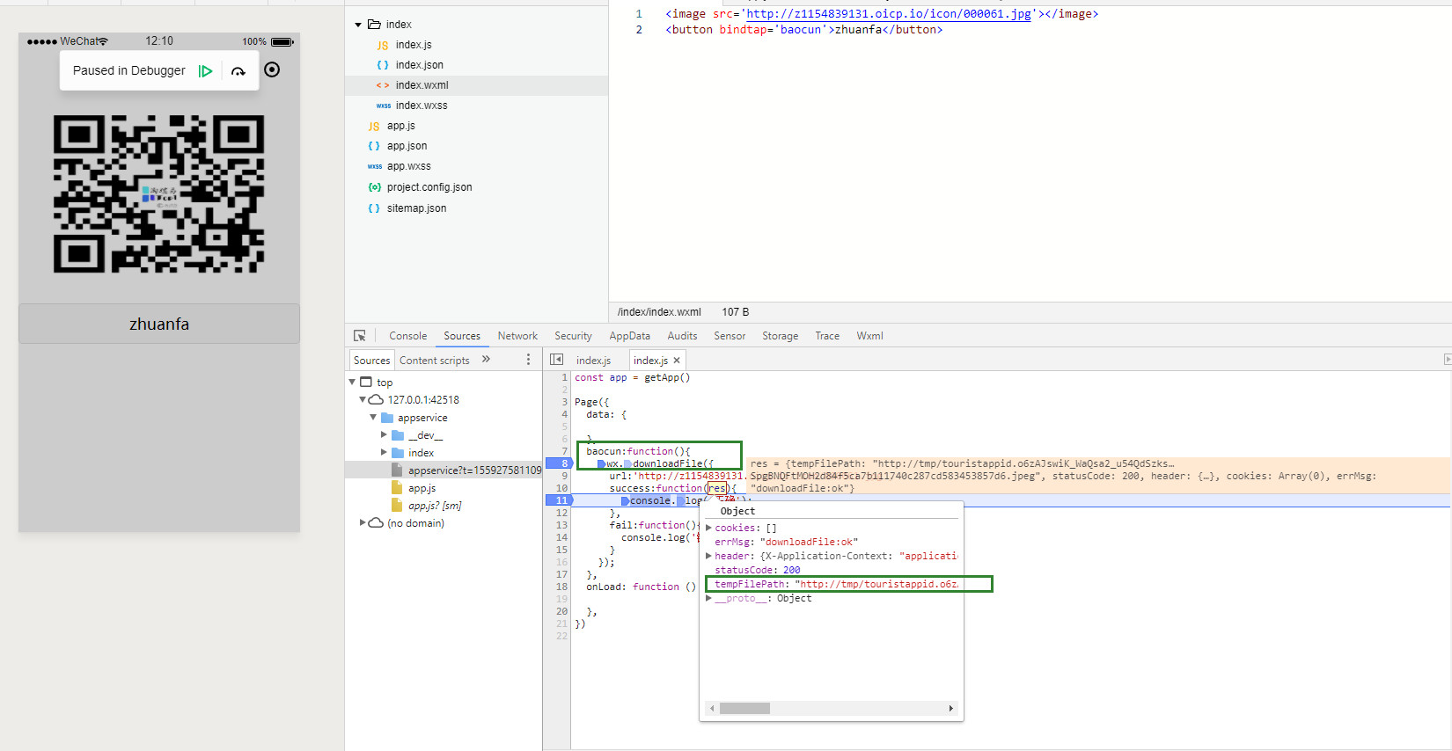Open the navigator three-dot menu
This screenshot has height=751, width=1452.
[528, 360]
